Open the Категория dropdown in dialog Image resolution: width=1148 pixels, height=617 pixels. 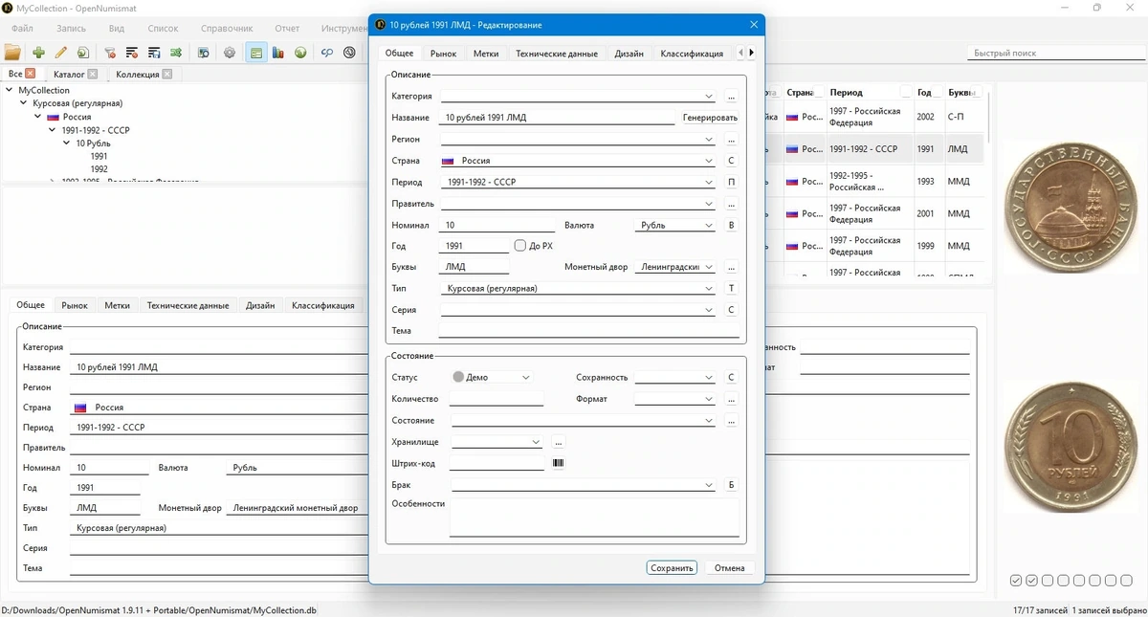[578, 97]
